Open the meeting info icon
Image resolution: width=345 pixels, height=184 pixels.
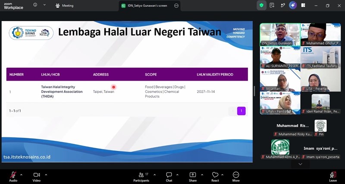tap(35, 5)
